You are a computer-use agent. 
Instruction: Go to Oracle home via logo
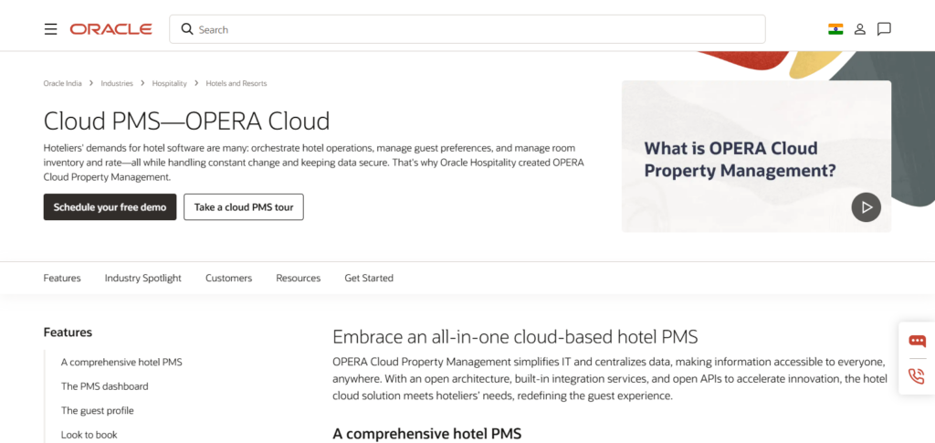click(x=110, y=29)
